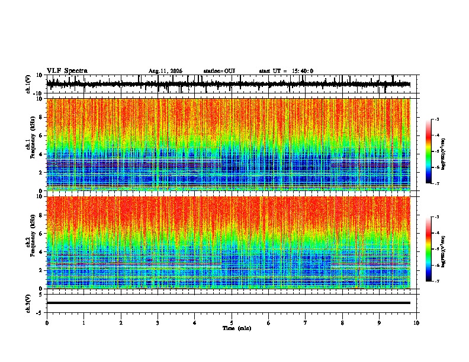Screen dimensions: 469x362
Task: Click the "-7" tick on ch.2 color bar
Action: [x=437, y=281]
